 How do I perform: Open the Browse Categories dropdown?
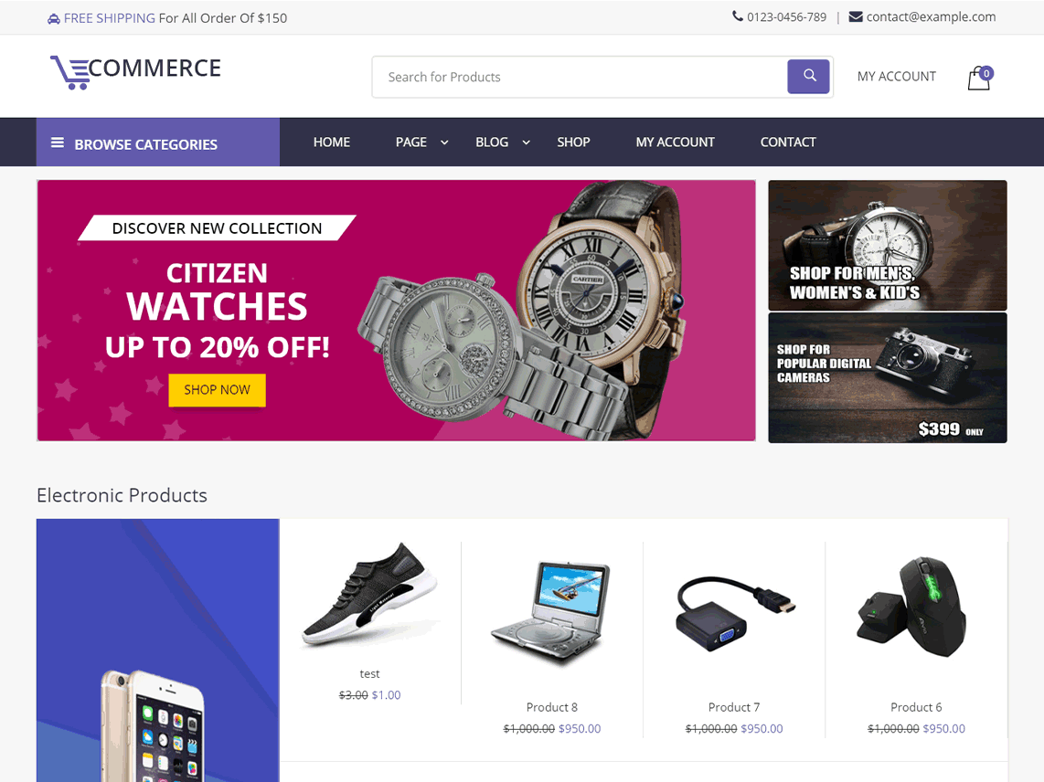pyautogui.click(x=158, y=143)
